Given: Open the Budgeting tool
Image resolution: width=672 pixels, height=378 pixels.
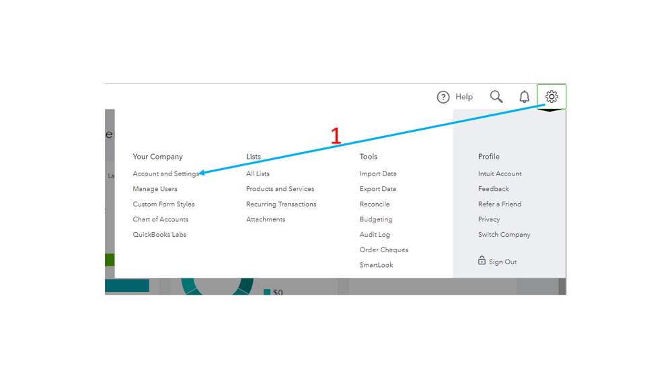Looking at the screenshot, I should coord(375,219).
